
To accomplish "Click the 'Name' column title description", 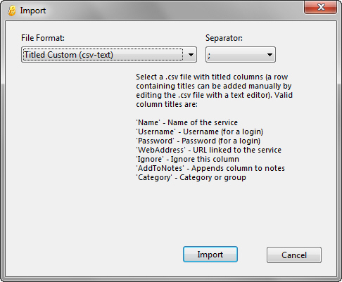I will coord(187,122).
